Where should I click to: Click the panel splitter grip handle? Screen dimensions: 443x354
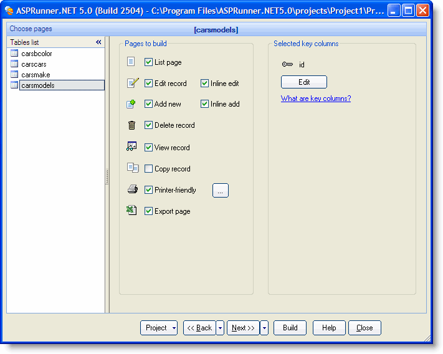[x=107, y=176]
